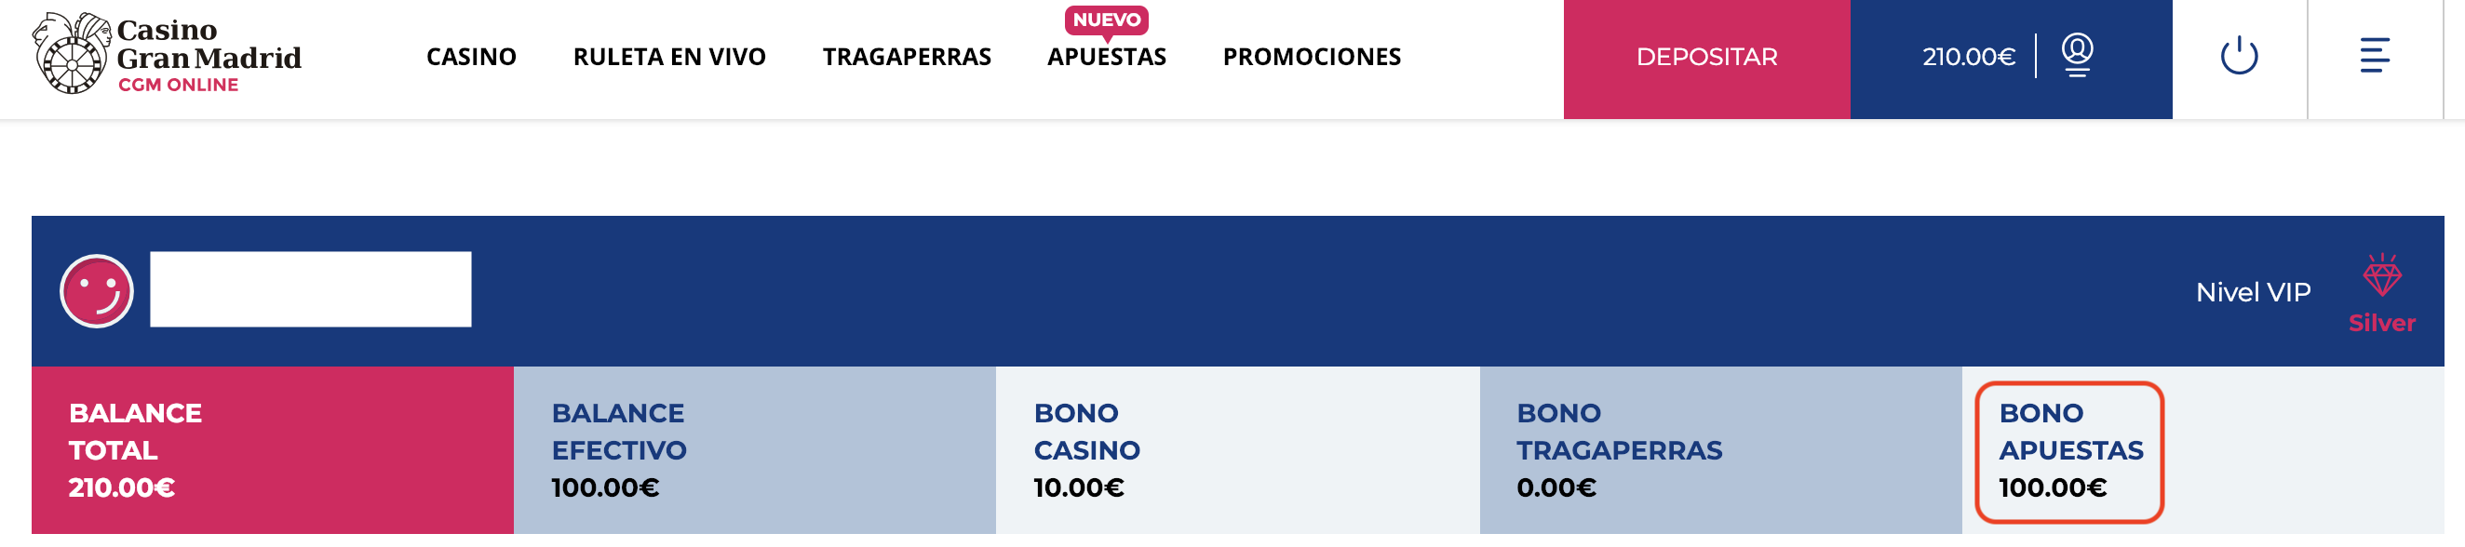This screenshot has height=547, width=2465.
Task: Click the Nivel VIP label
Action: pos(2253,293)
